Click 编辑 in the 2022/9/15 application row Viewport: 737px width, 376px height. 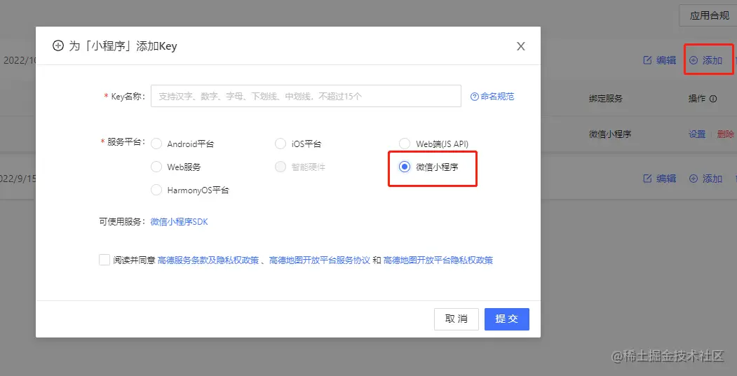(x=659, y=179)
